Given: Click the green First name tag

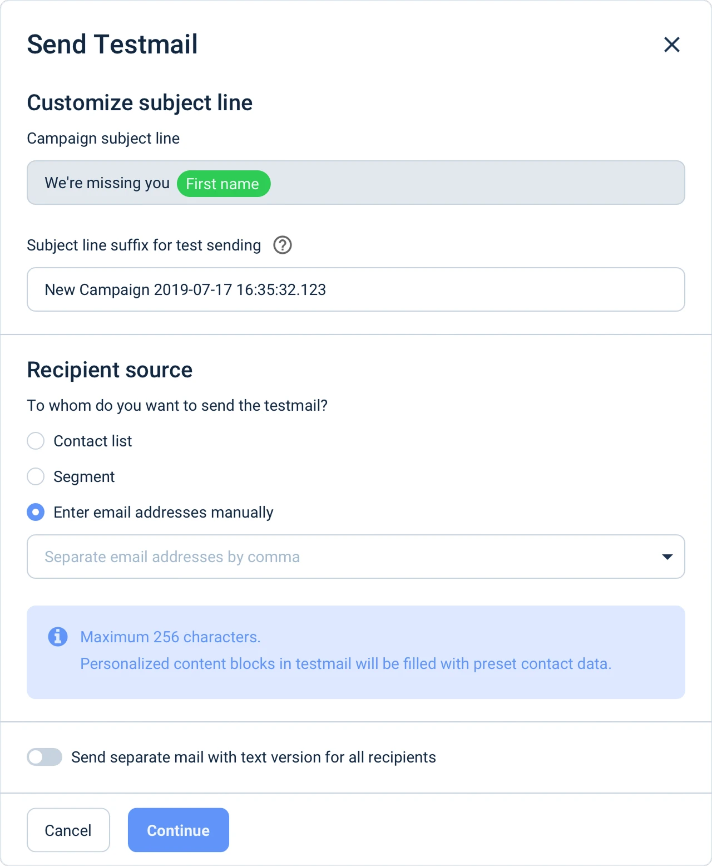Looking at the screenshot, I should [x=223, y=184].
